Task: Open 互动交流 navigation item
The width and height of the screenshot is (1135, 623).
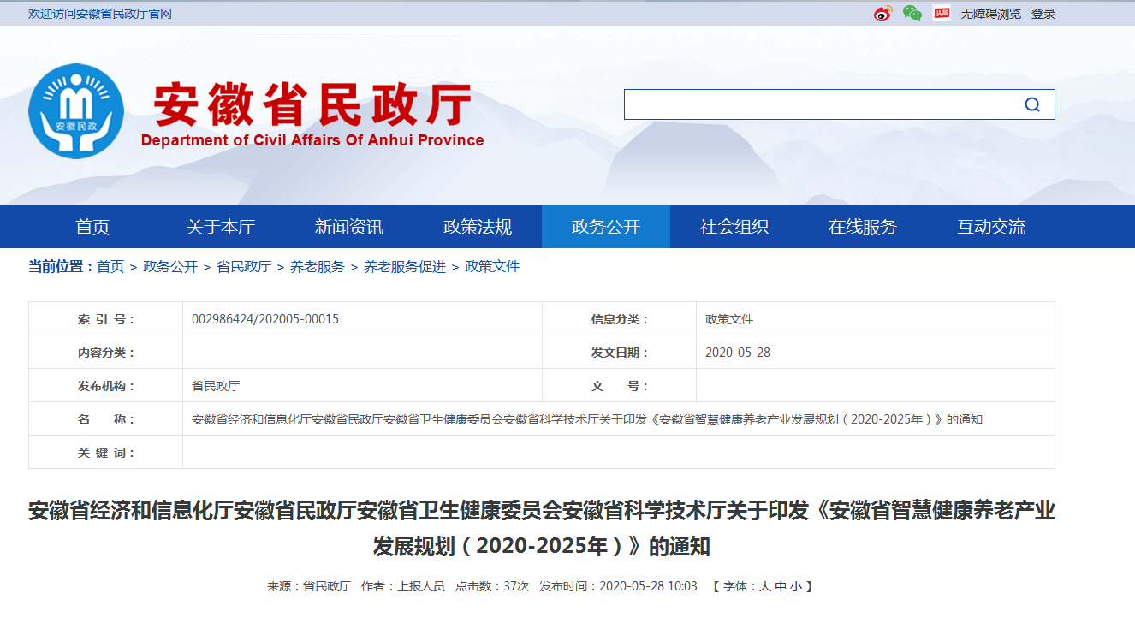Action: pyautogui.click(x=991, y=227)
